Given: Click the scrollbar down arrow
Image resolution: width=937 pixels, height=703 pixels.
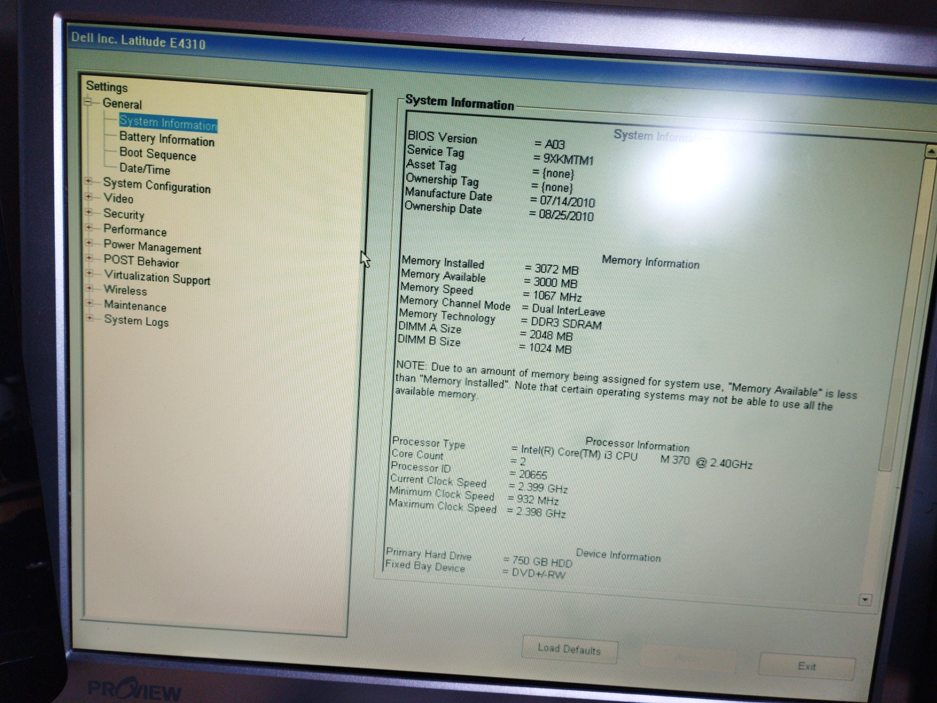Looking at the screenshot, I should click(x=865, y=600).
